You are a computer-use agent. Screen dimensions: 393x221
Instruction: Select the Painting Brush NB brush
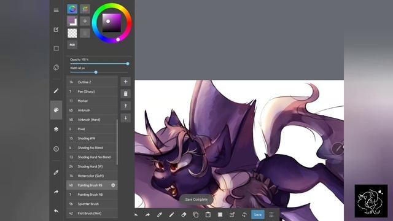pyautogui.click(x=92, y=195)
